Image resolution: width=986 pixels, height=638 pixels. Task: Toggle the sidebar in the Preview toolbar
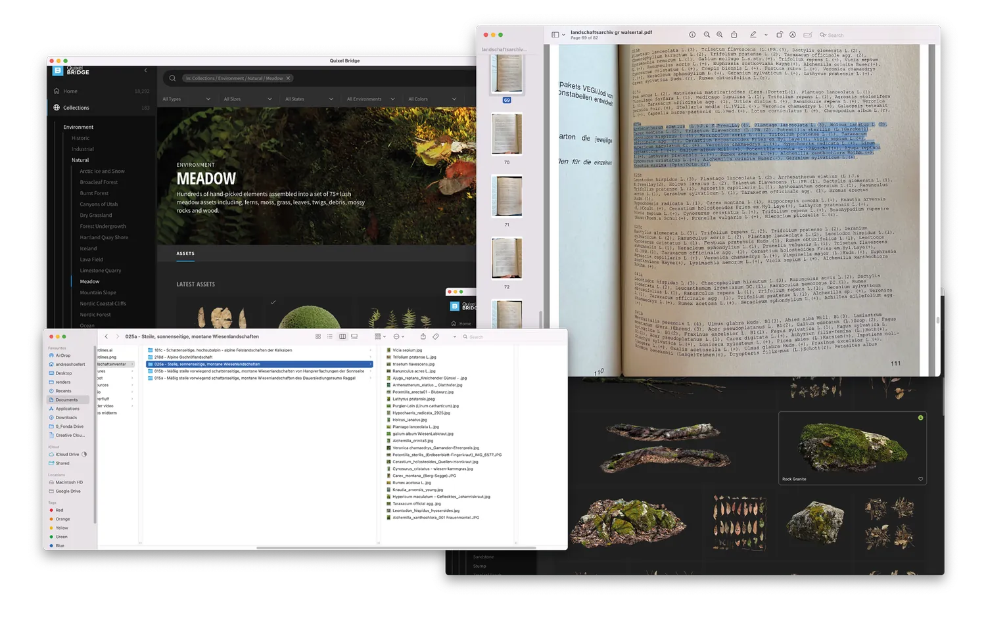click(555, 35)
